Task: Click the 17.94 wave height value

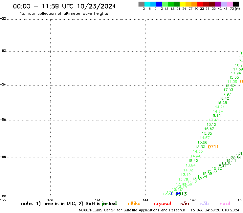Action: tap(236, 73)
